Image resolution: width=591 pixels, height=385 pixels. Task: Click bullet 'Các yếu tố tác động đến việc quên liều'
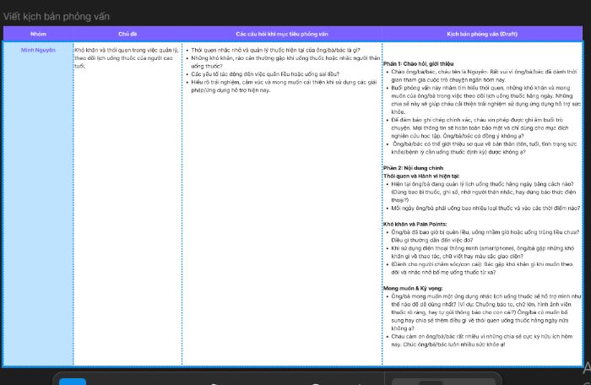(x=265, y=74)
